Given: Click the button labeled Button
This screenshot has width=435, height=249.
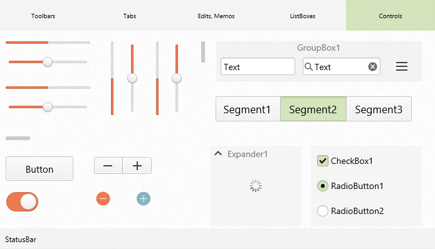Looking at the screenshot, I should click(39, 169).
